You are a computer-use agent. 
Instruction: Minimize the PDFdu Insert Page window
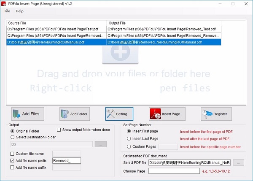[x=220, y=4]
